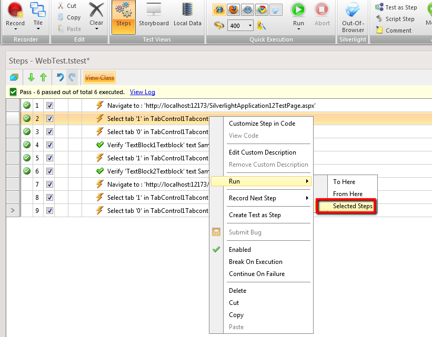The height and width of the screenshot is (337, 432).
Task: Select Firefox browser icon
Action: click(233, 10)
